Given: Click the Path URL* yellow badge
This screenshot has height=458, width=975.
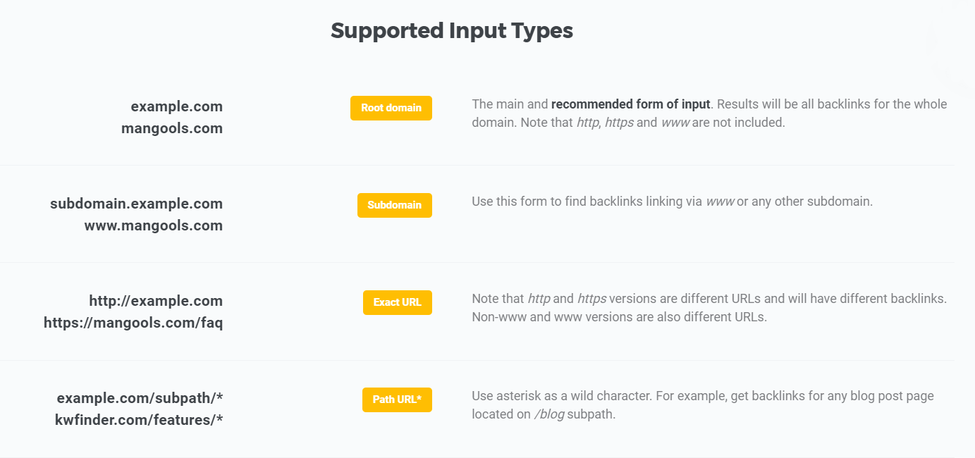Looking at the screenshot, I should (397, 400).
